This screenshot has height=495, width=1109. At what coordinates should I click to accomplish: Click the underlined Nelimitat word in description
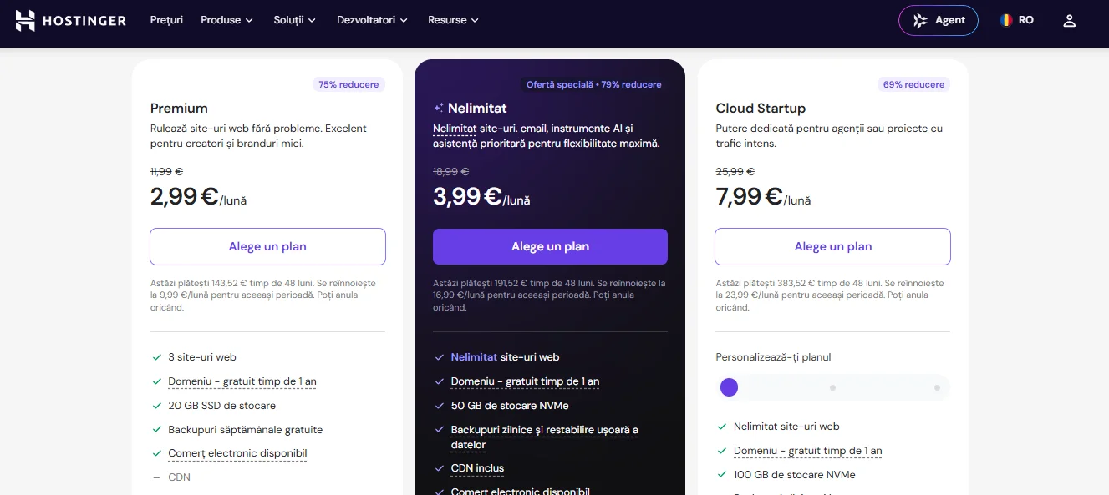click(455, 129)
